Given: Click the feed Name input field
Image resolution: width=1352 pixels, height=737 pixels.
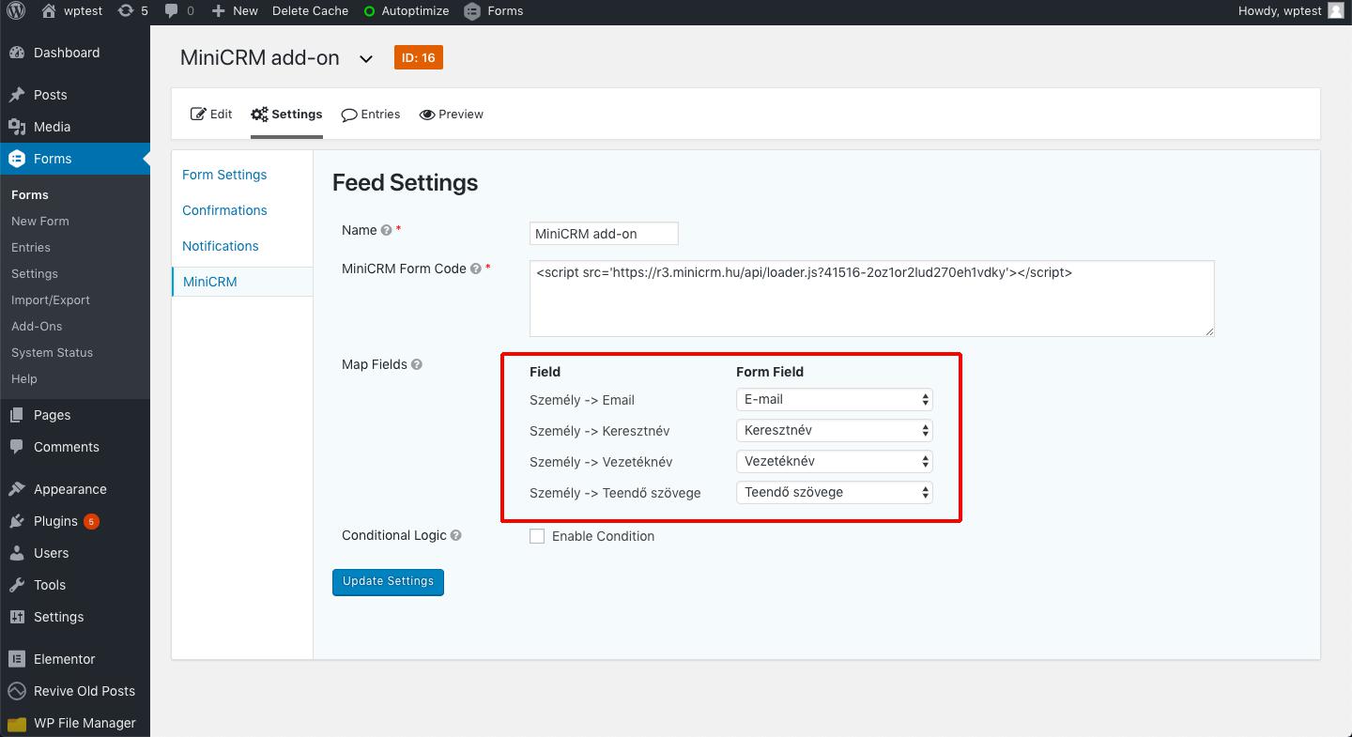Looking at the screenshot, I should point(604,233).
